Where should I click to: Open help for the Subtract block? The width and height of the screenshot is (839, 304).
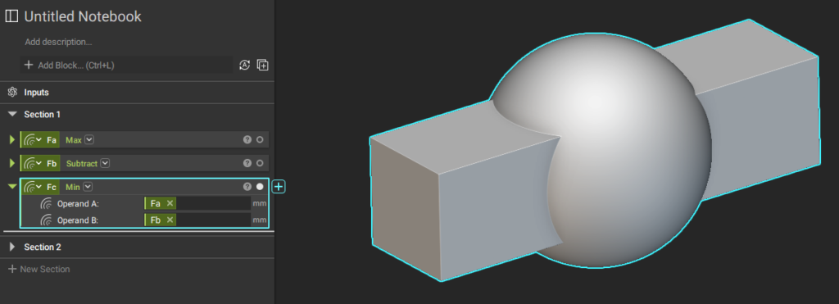click(x=247, y=163)
